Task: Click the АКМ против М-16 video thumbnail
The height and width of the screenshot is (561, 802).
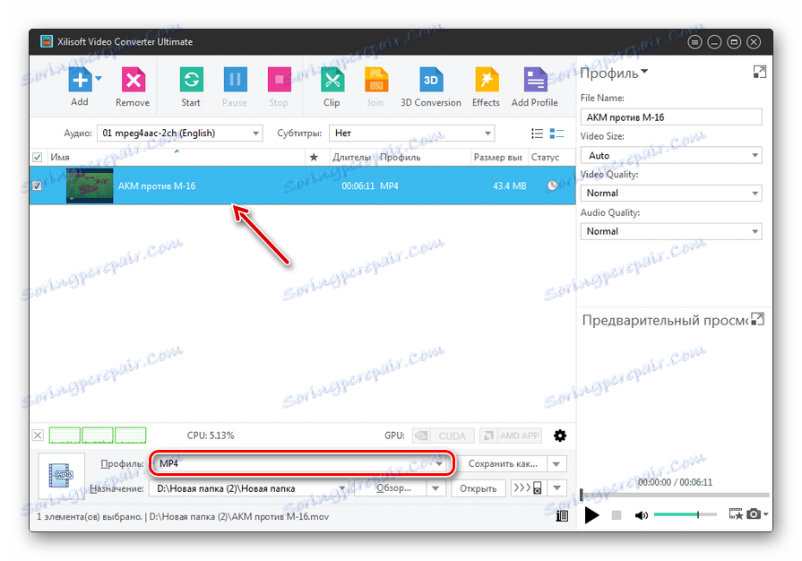Action: click(x=90, y=186)
